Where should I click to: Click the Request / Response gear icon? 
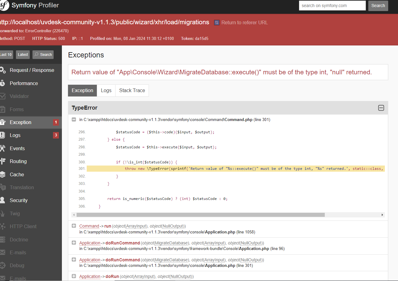click(2, 70)
